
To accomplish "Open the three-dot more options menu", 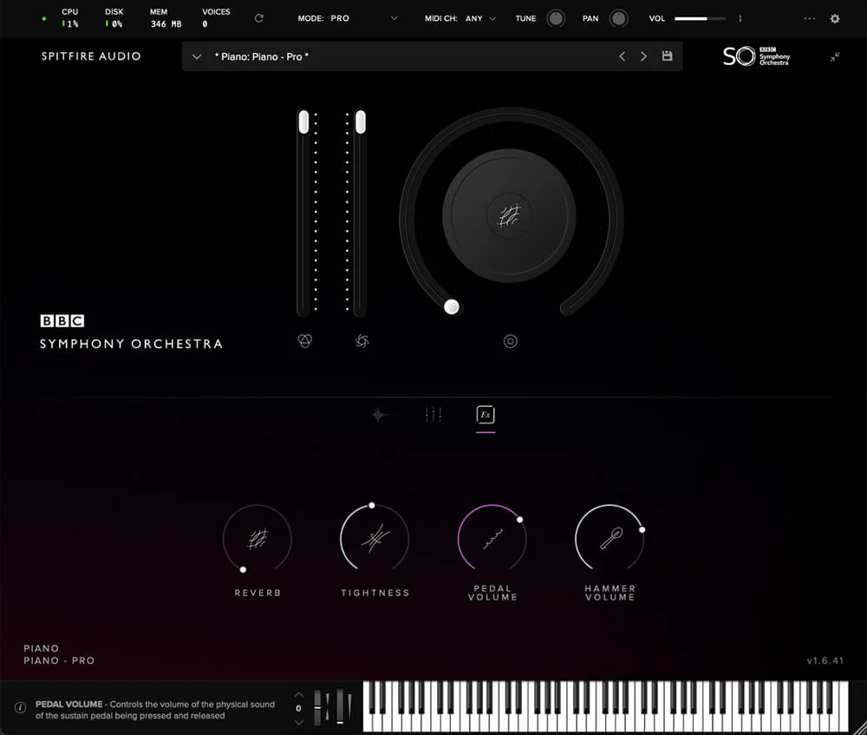I will pyautogui.click(x=810, y=18).
